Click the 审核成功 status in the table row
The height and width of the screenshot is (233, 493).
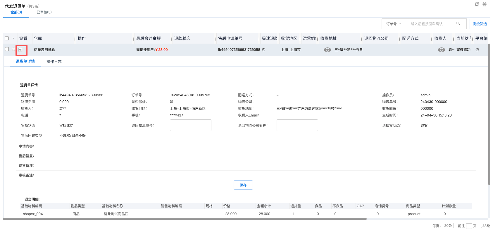(x=463, y=50)
